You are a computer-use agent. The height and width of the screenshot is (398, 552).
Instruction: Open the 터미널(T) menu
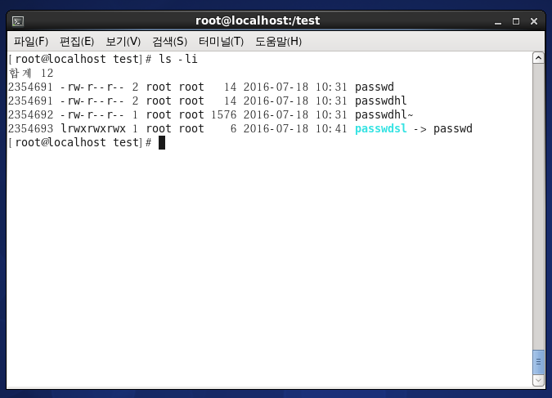coord(221,42)
